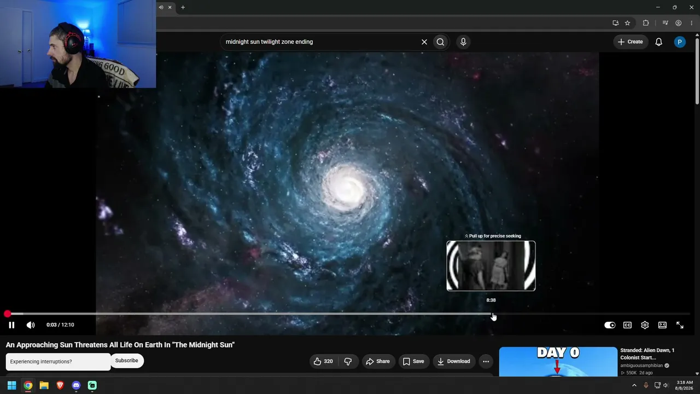700x394 pixels.
Task: Mute the video using the speaker icon
Action: 31,325
